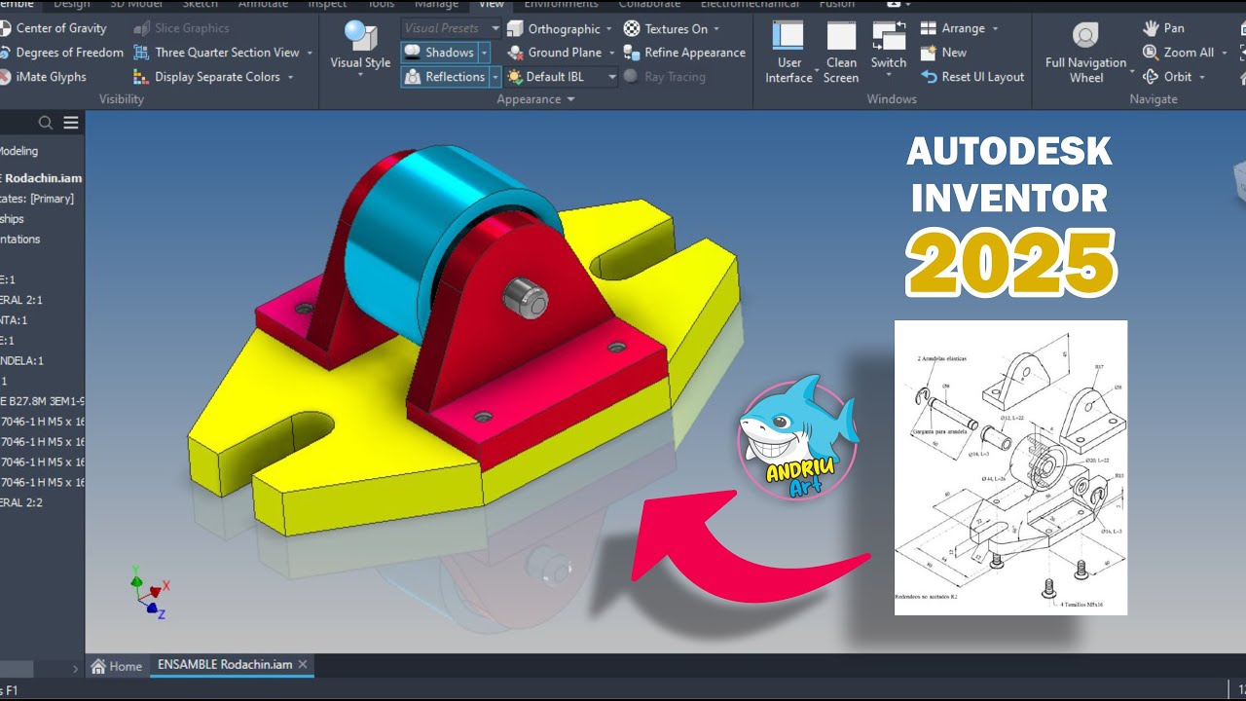Viewport: 1246px width, 701px height.
Task: Close the ENSAMBLE Rodachin.iam tab
Action: coord(303,665)
